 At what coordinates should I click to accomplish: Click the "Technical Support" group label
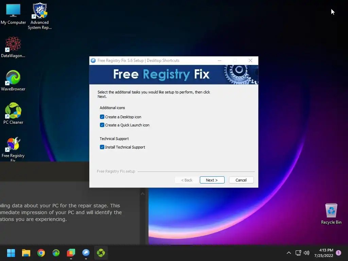[x=114, y=139]
